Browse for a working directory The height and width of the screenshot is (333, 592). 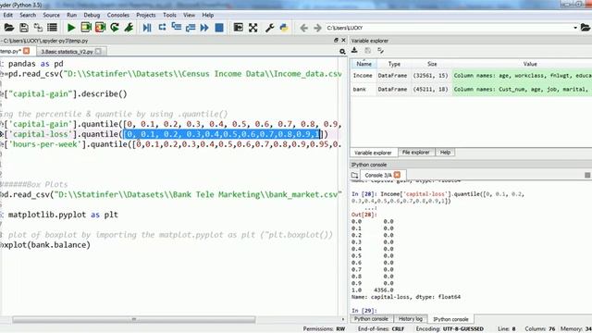point(586,28)
